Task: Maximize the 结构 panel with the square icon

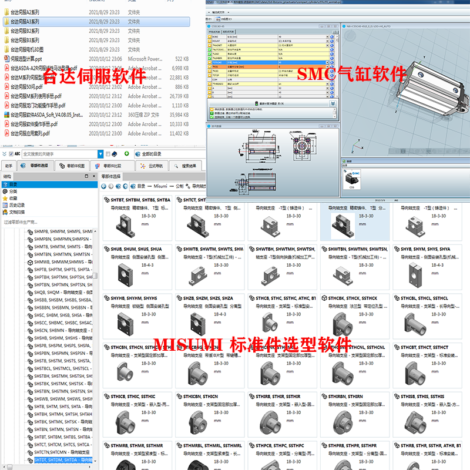Action: (86, 176)
